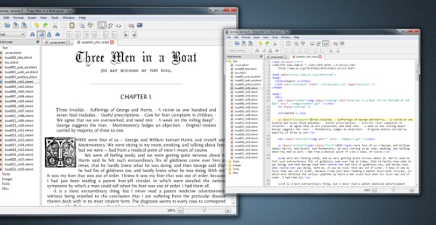Activate Split View icon in Book View window

click(x=110, y=26)
